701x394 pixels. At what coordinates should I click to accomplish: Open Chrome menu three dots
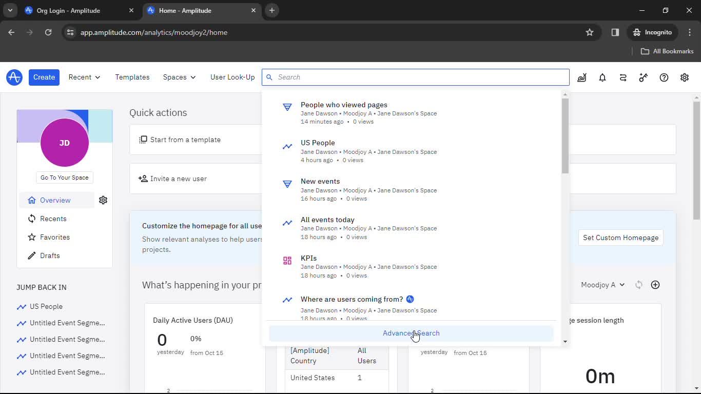click(690, 32)
